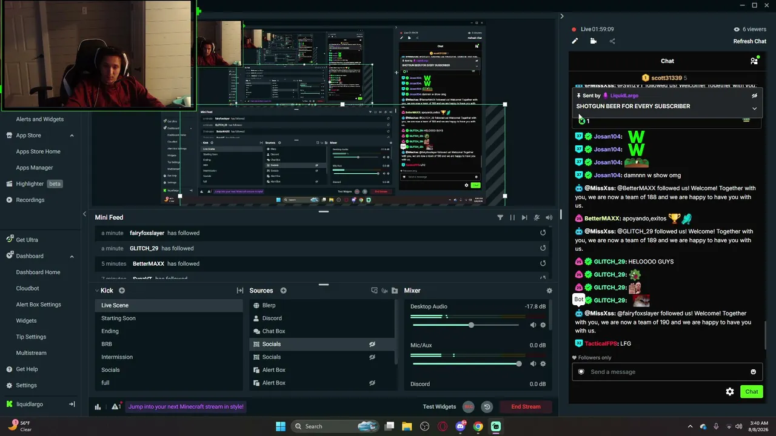Replay the fairyfoxslayer follow alert
Screen dimensions: 776x436
click(543, 233)
